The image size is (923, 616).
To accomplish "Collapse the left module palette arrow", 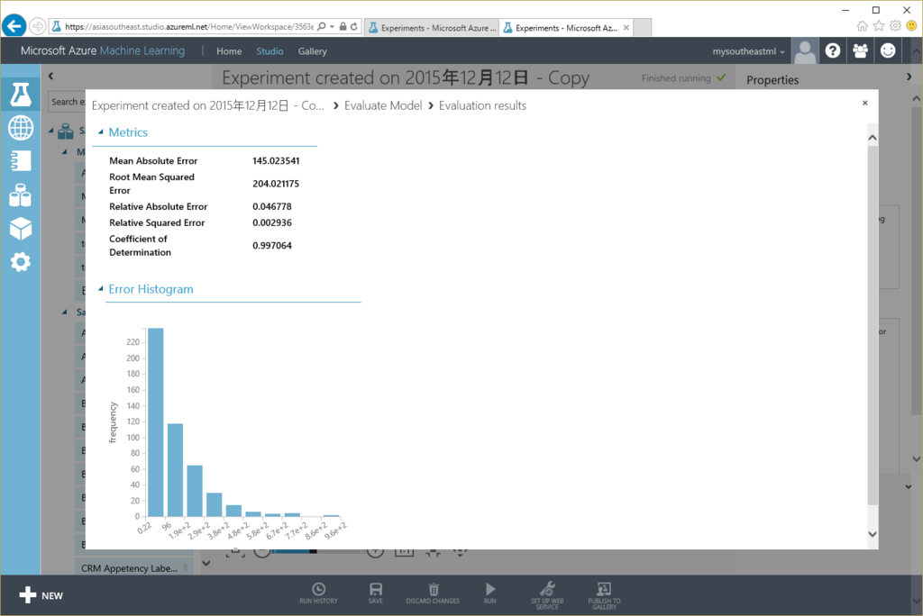I will (x=50, y=76).
